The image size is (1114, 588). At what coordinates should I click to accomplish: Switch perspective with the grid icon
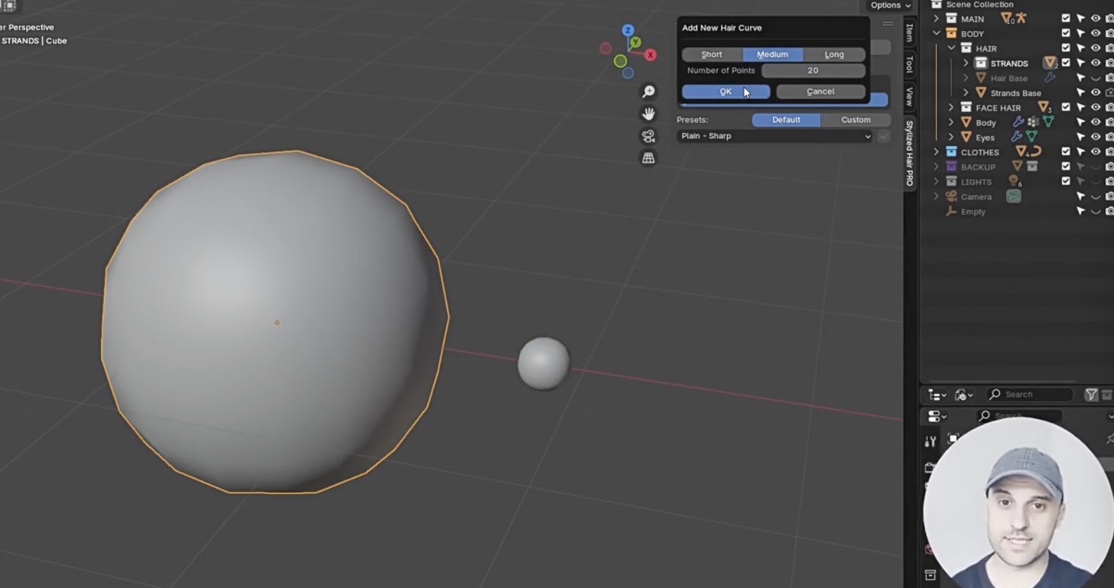click(x=649, y=158)
